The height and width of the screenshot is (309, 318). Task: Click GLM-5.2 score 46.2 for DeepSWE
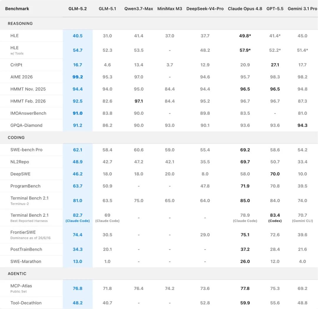coord(77,174)
